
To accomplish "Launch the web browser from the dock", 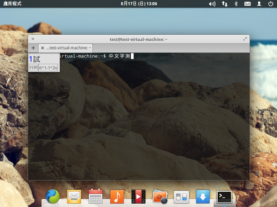I will [53, 197].
